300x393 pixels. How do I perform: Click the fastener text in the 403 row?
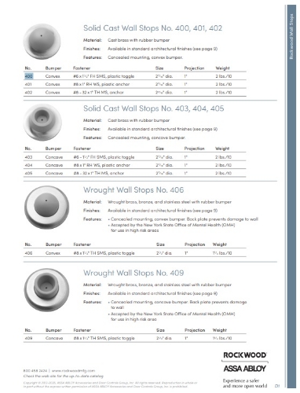(104, 157)
